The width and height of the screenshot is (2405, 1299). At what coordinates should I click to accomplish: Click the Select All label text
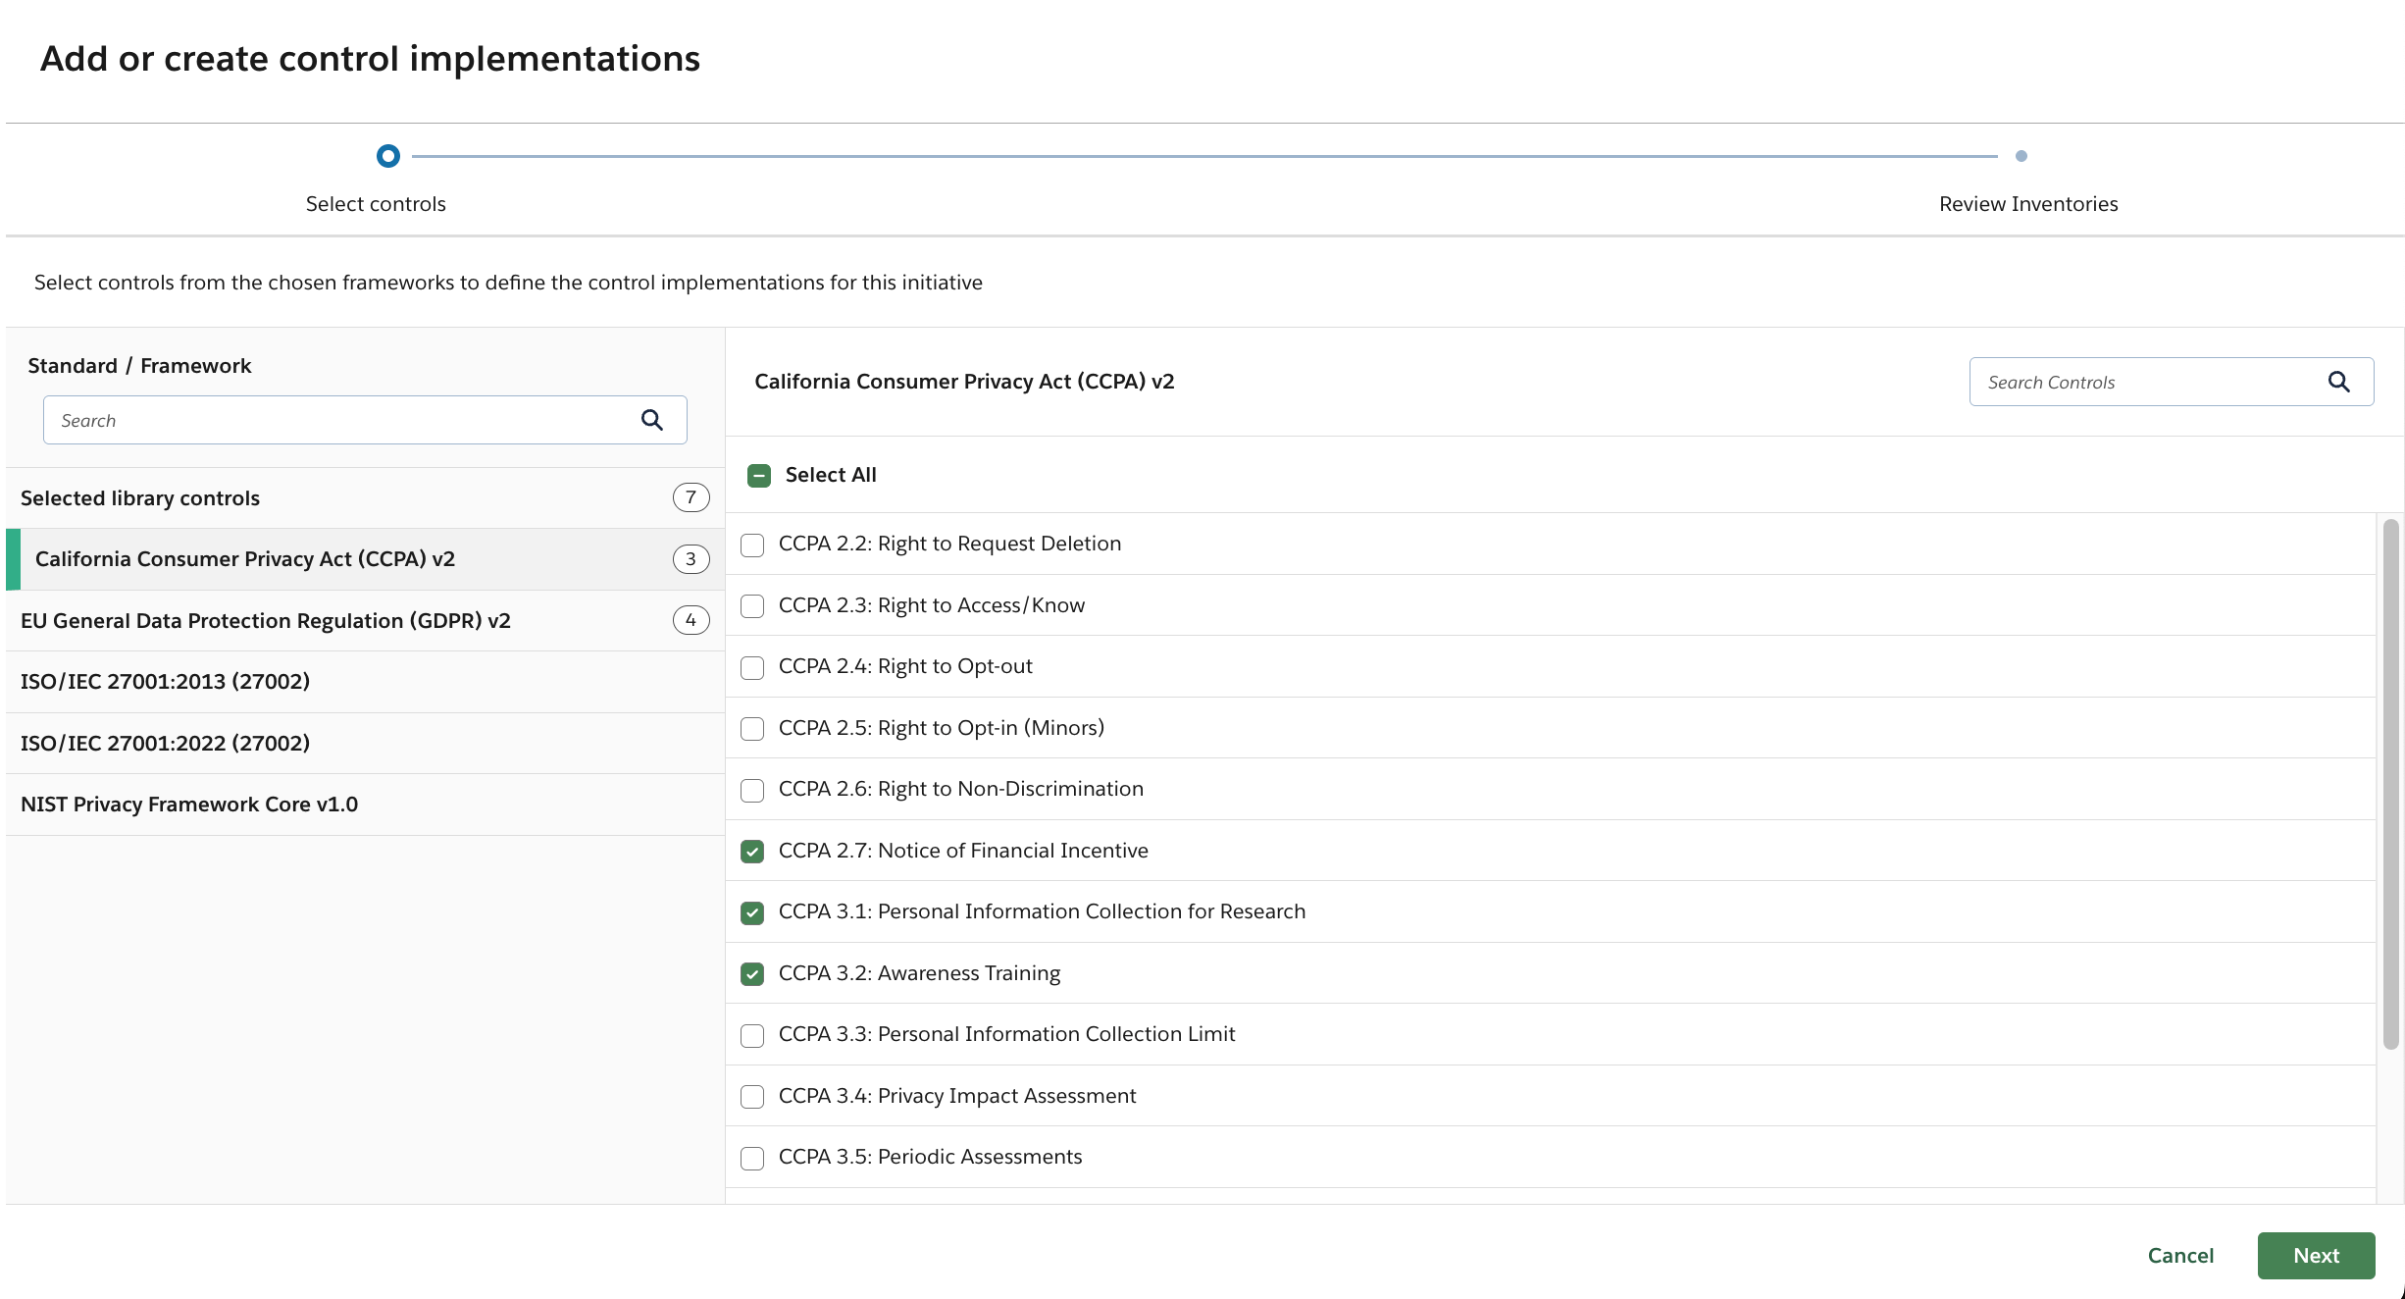pyautogui.click(x=831, y=475)
